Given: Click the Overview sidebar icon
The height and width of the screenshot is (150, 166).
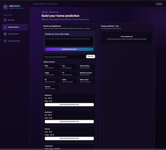Looking at the screenshot, I should 5,20.
